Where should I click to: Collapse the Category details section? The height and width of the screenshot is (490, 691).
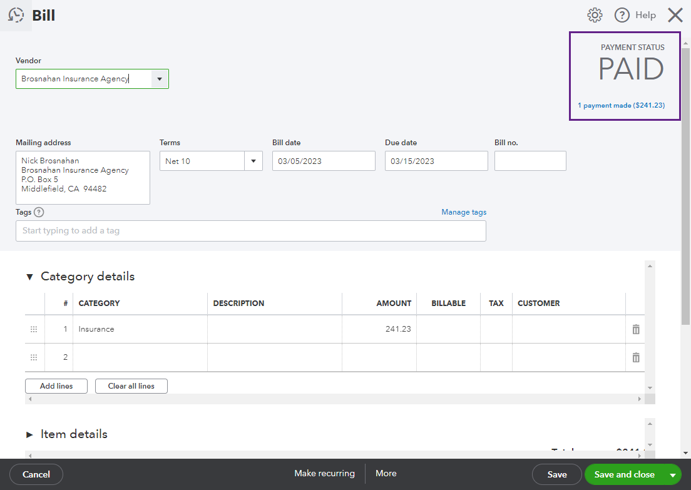coord(29,276)
